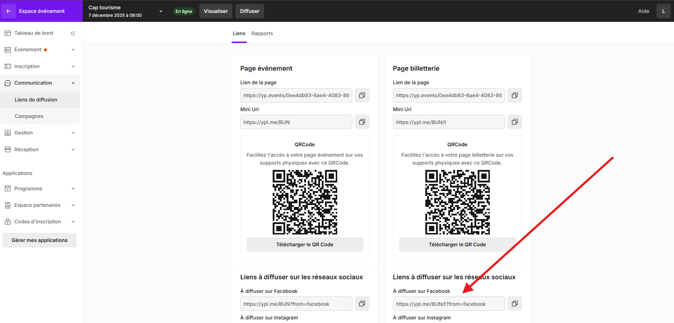Open the user avatar L menu
This screenshot has width=674, height=323.
[x=664, y=11]
